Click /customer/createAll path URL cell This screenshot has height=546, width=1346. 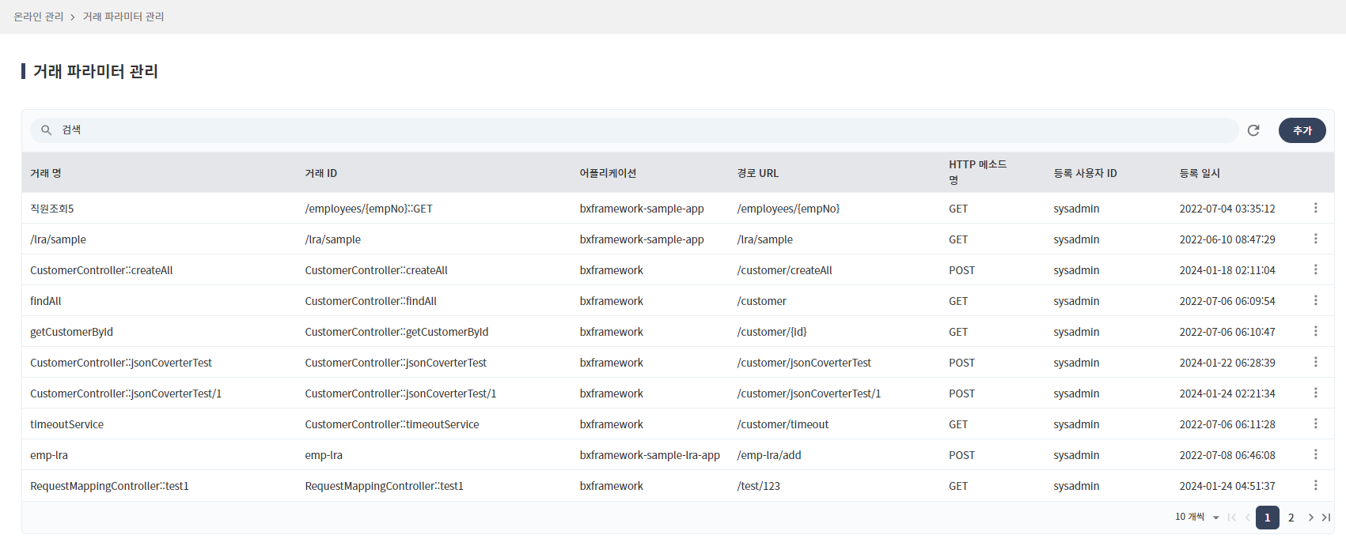click(785, 270)
